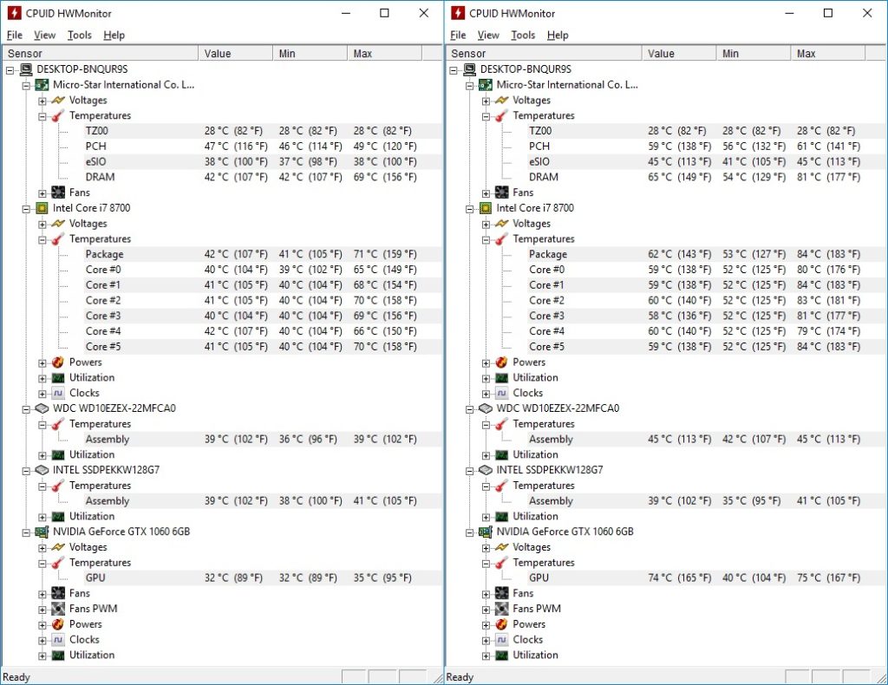888x685 pixels.
Task: Click the hard drive icon beside WDC WD10EZEX in left window
Action: point(42,408)
